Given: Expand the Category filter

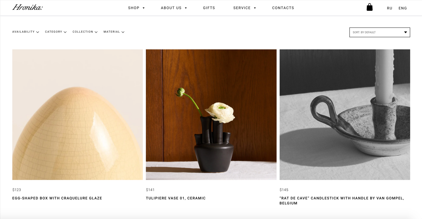Looking at the screenshot, I should point(56,32).
